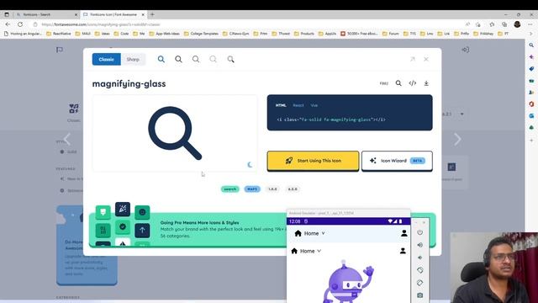The width and height of the screenshot is (538, 303).
Task: Click the sign-in icon on Font Awesome page
Action: pos(465,50)
